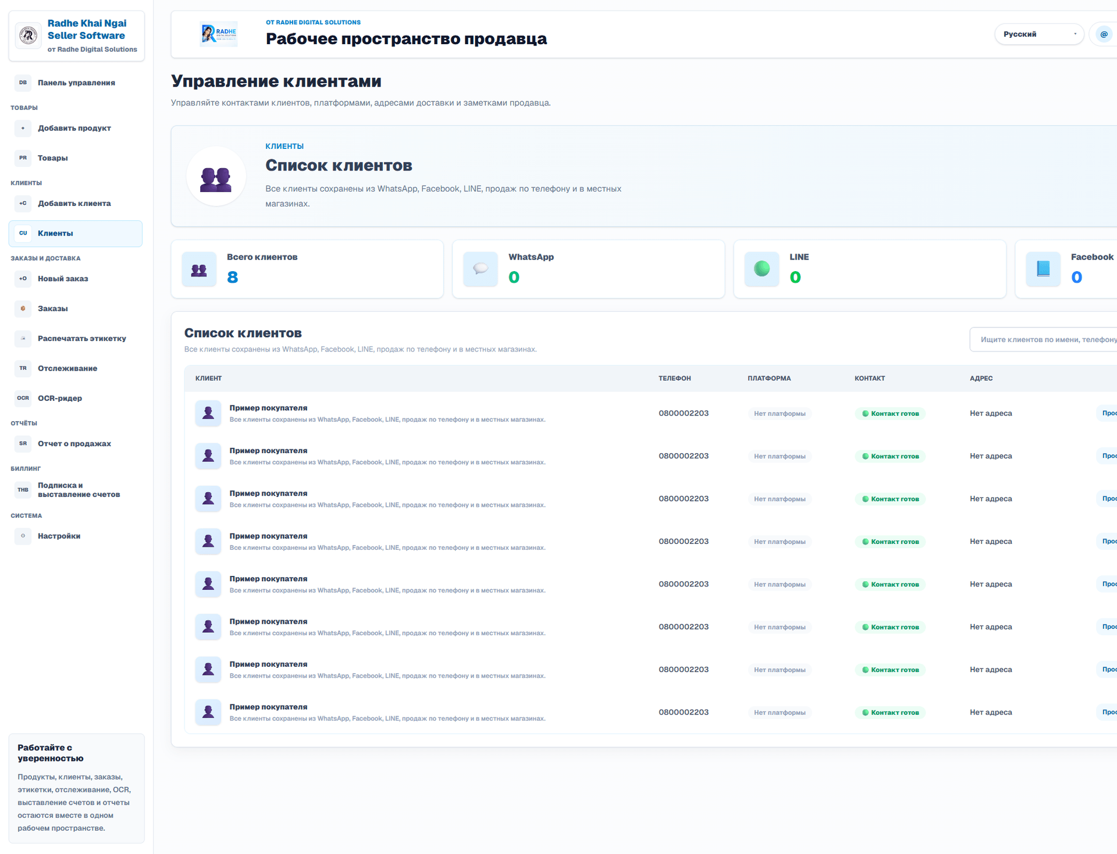The image size is (1117, 854).
Task: Click the PR icon next to Товары
Action: coord(23,158)
